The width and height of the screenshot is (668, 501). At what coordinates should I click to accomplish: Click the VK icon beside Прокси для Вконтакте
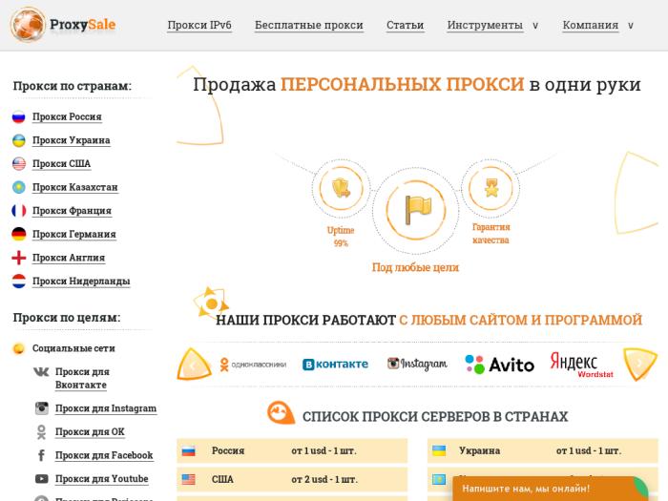click(x=41, y=372)
